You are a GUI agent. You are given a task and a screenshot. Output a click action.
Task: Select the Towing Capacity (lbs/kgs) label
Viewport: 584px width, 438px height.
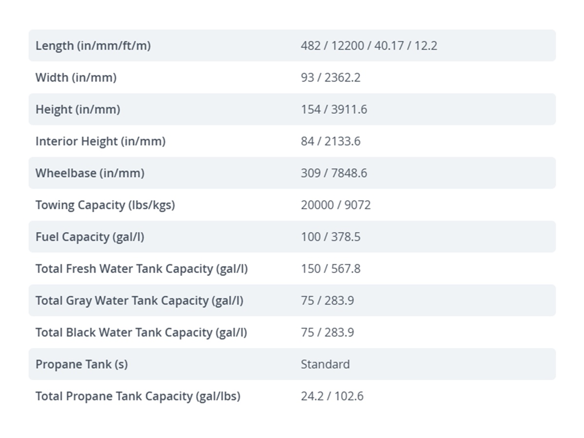point(105,205)
